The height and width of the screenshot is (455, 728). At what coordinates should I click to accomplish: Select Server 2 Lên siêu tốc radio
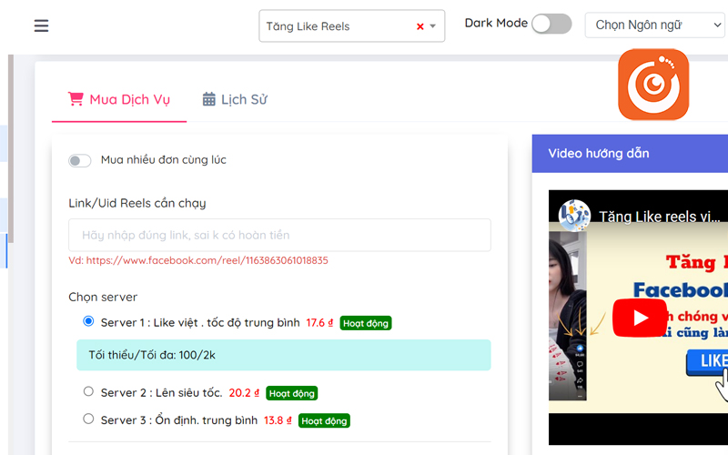pos(88,391)
